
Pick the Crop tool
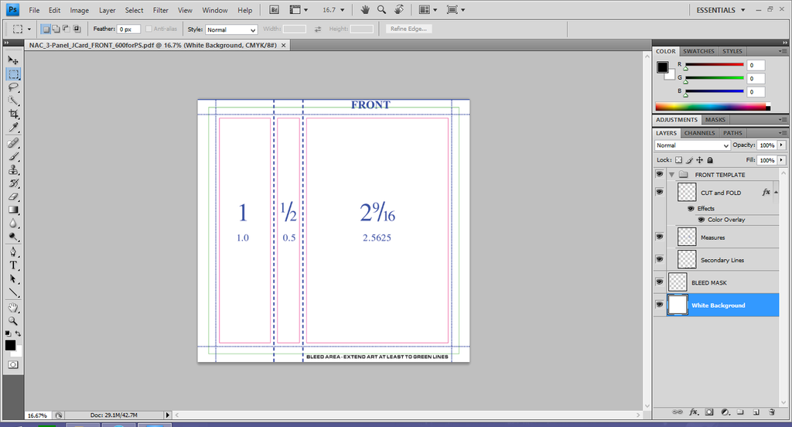[x=13, y=114]
